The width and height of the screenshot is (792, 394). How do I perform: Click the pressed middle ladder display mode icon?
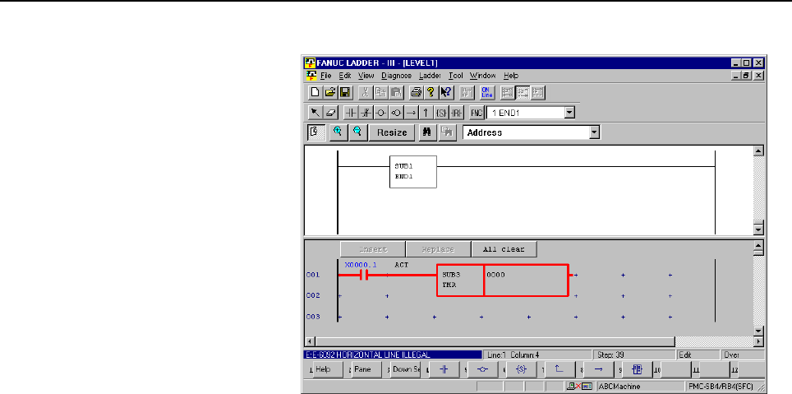523,92
